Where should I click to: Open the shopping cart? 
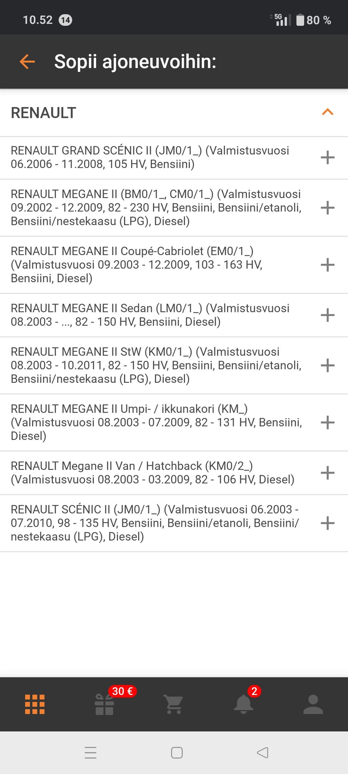tap(174, 704)
